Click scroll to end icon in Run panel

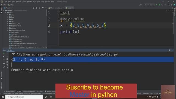(7, 62)
